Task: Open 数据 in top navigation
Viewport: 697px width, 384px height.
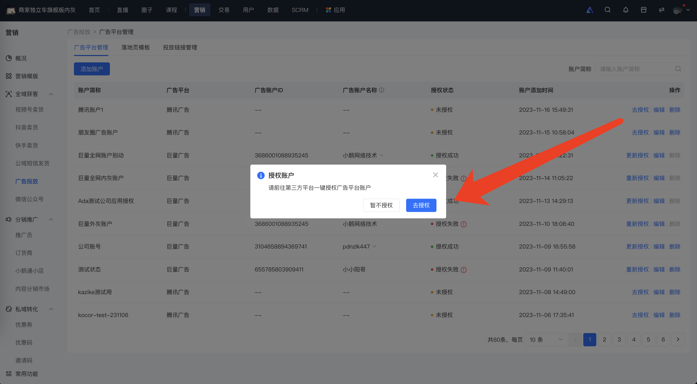Action: (273, 10)
